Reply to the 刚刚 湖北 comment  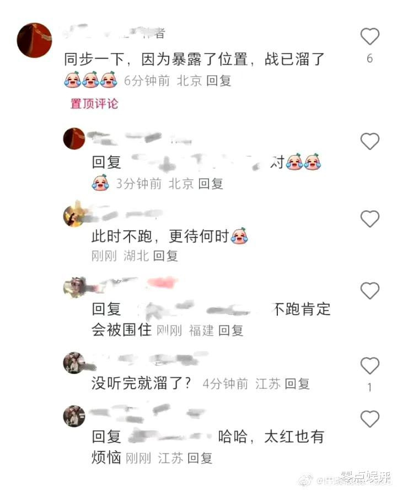coord(165,256)
